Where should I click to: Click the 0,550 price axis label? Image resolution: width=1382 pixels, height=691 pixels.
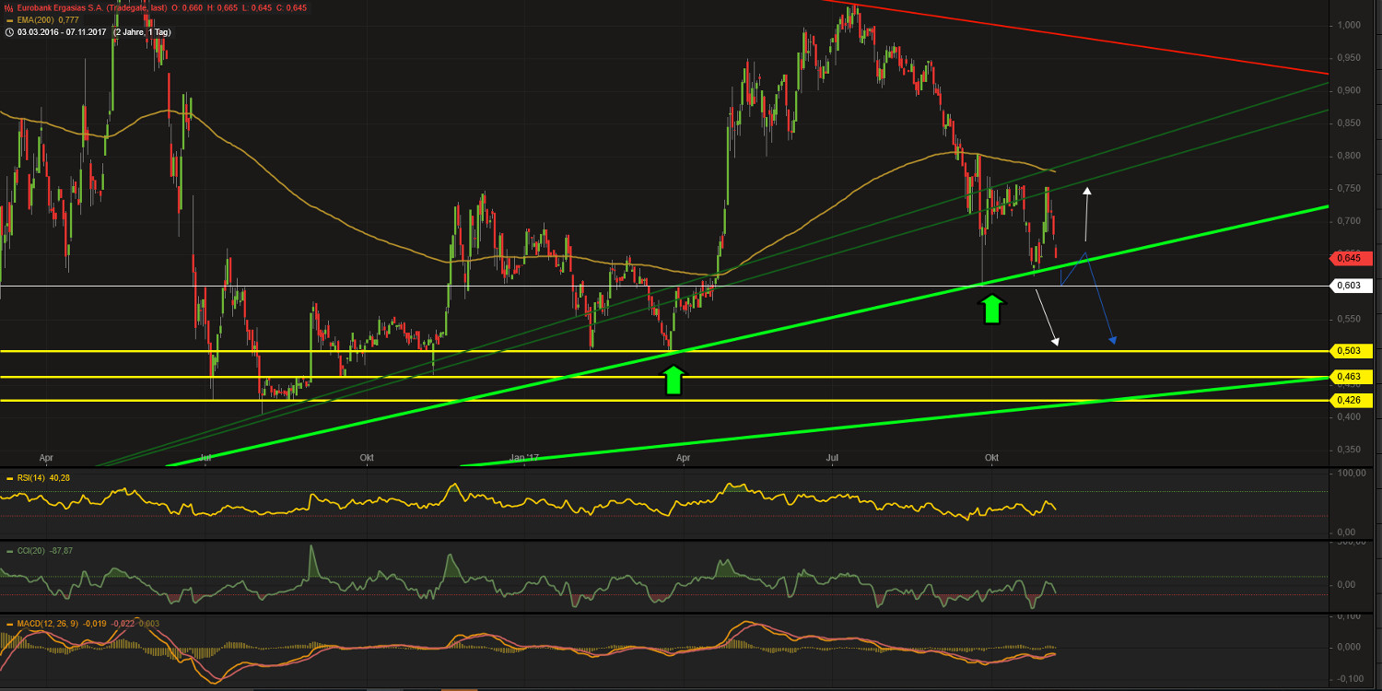[x=1348, y=319]
